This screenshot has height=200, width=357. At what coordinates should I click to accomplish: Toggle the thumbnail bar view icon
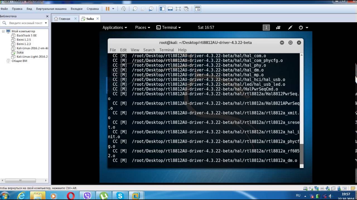(170, 9)
